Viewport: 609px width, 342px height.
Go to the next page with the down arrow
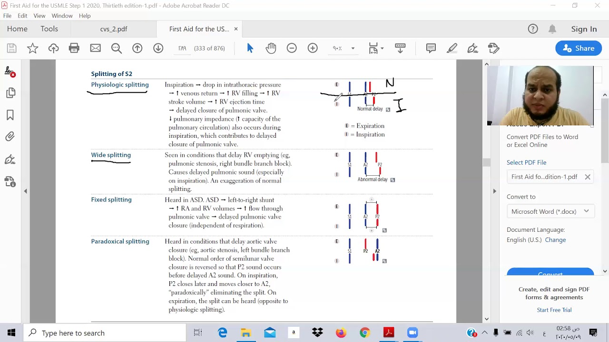point(158,48)
